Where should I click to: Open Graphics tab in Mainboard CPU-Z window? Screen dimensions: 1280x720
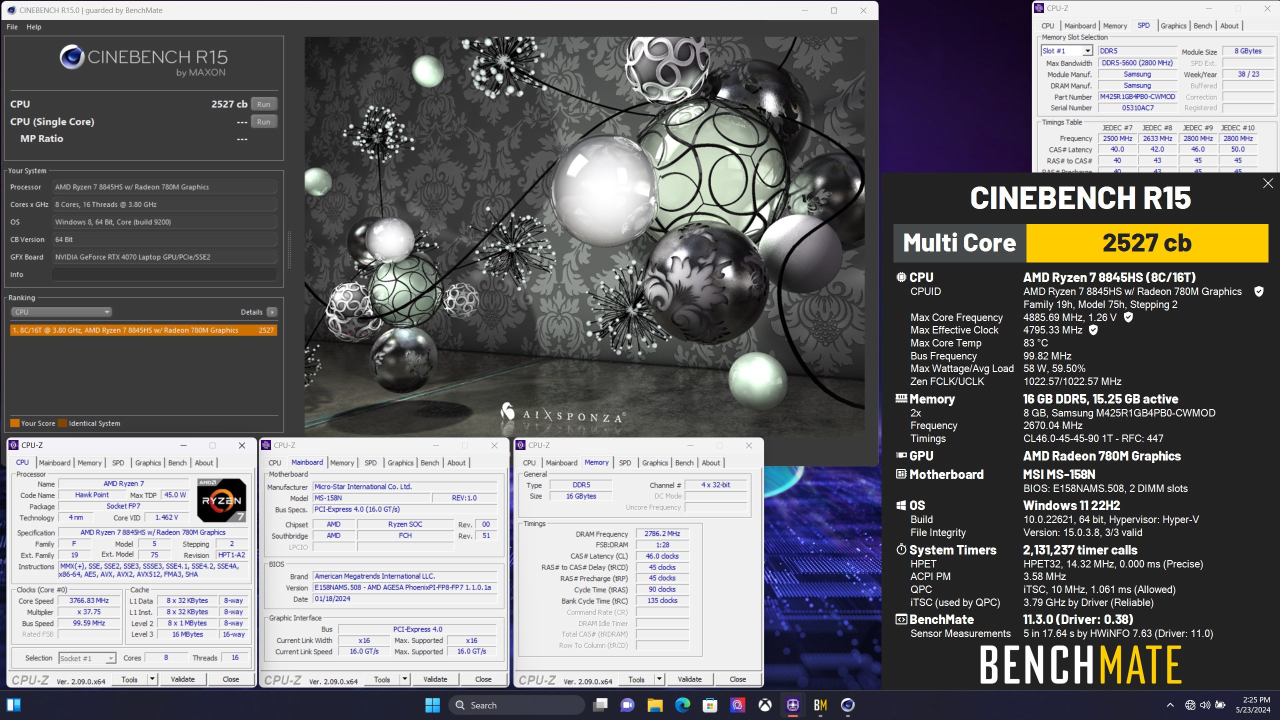tap(400, 463)
